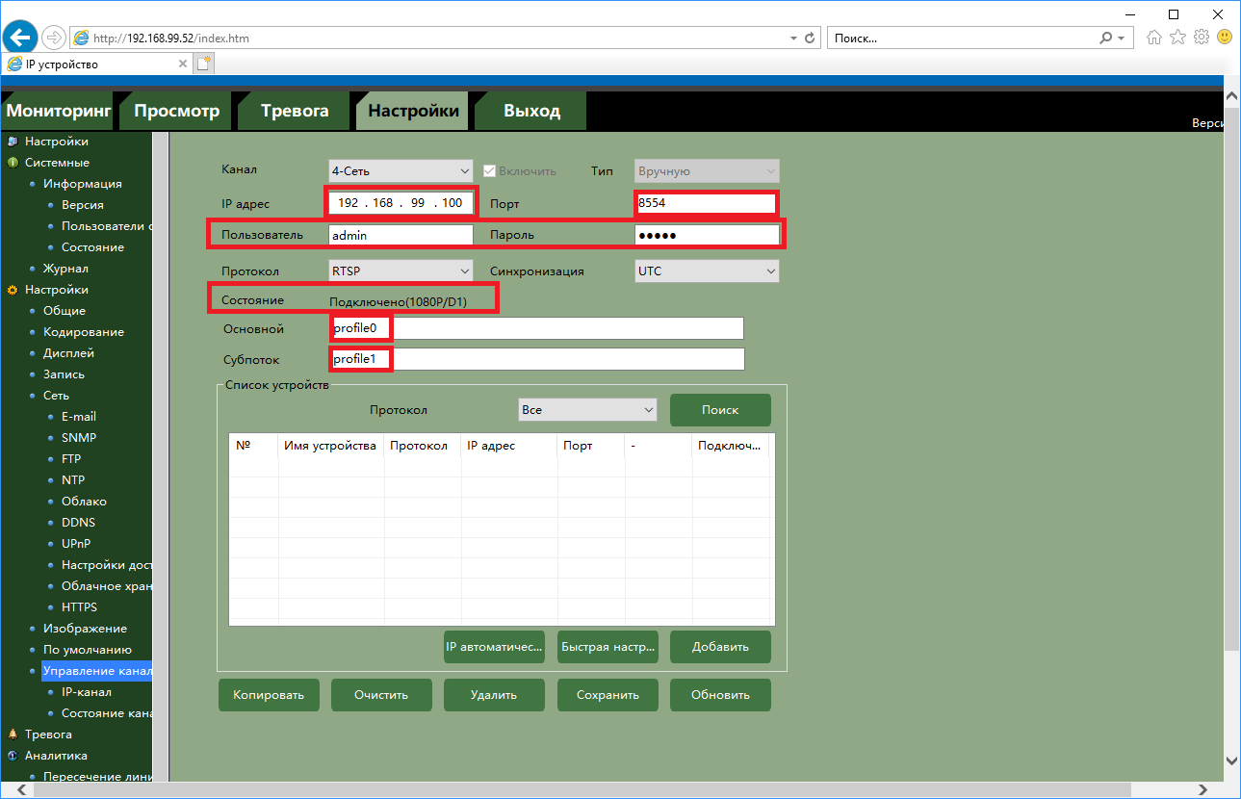Click the Поиск device search button
The height and width of the screenshot is (799, 1241).
(x=719, y=410)
